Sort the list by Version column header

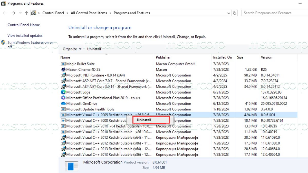pos(278,57)
